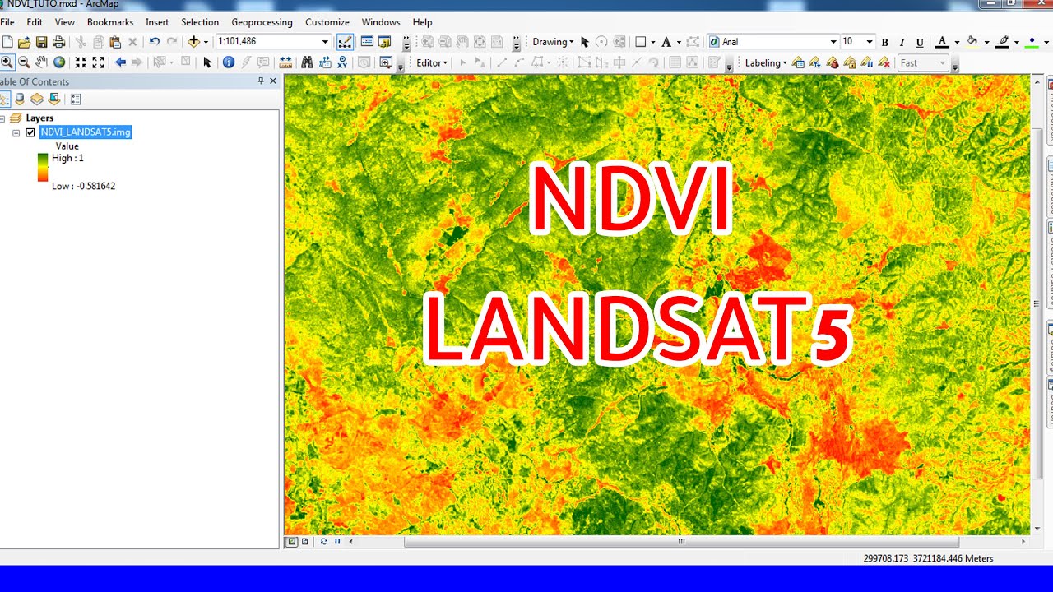Activate the Identify tool

click(x=229, y=62)
